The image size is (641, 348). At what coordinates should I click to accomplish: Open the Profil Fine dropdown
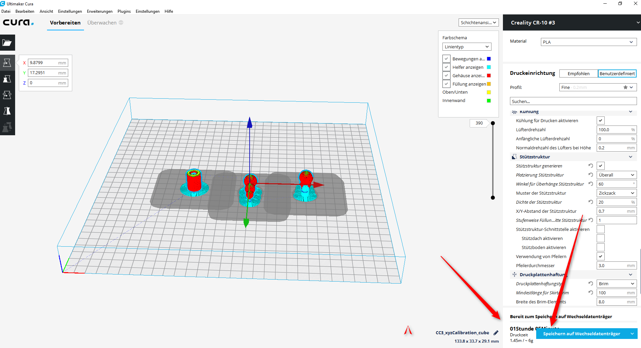(x=598, y=87)
